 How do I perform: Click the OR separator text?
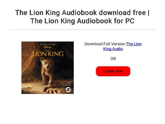point(113,59)
